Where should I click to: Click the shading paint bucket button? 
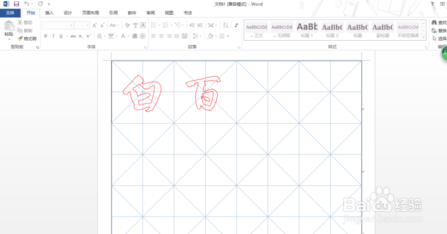click(x=211, y=36)
